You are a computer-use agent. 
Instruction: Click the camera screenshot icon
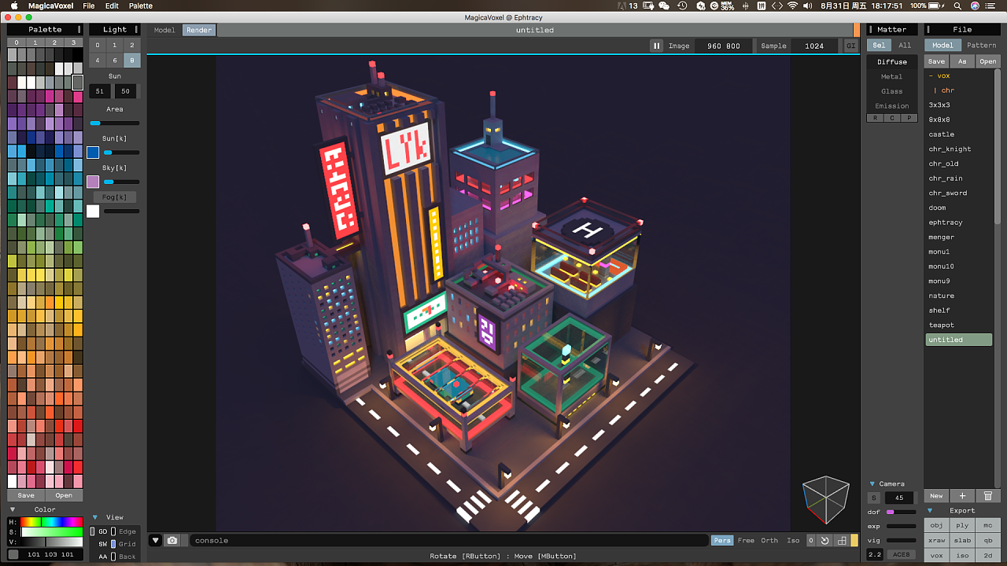click(172, 540)
